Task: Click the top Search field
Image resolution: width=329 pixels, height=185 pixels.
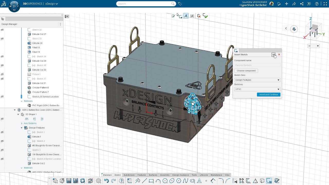Action: [x=146, y=4]
